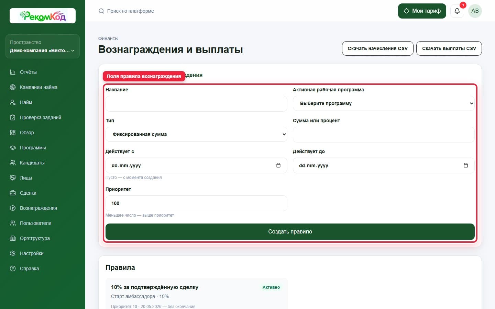This screenshot has height=309, width=495.
Task: Focus the Поиск по платформе search box
Action: [x=131, y=11]
